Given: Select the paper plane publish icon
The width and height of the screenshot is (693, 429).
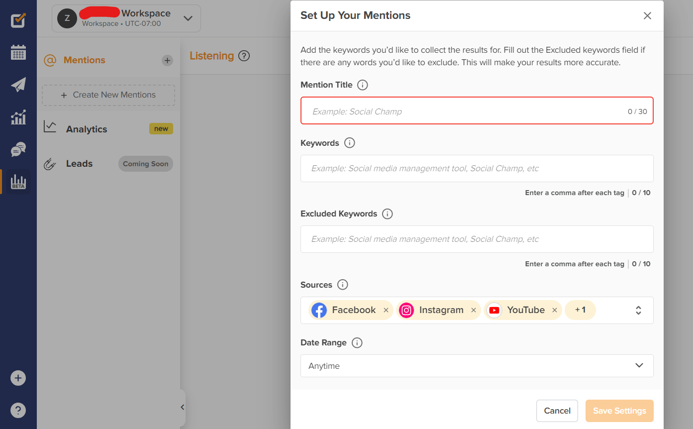Looking at the screenshot, I should (x=18, y=85).
